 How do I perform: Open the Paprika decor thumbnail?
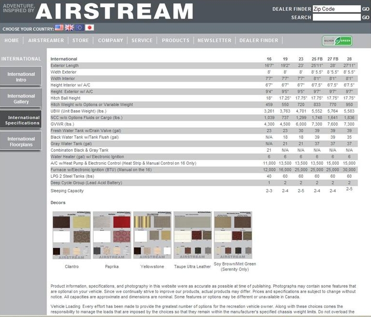tap(112, 235)
